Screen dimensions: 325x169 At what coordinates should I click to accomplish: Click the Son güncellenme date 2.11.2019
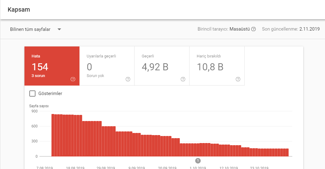[x=309, y=29]
